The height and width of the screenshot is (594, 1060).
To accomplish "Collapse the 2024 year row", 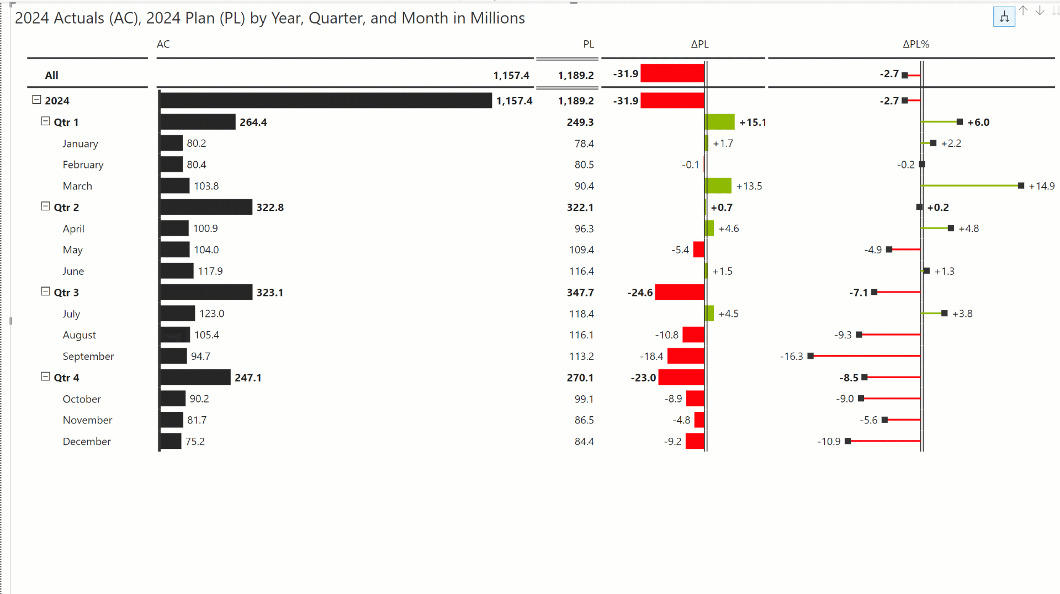I will [36, 100].
